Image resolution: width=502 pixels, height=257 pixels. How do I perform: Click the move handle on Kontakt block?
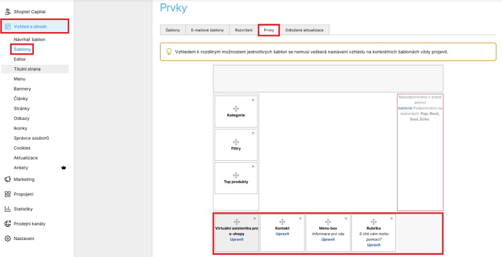[x=282, y=222]
